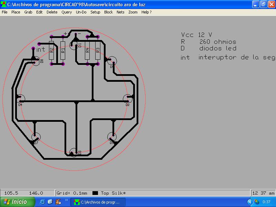276x207 pixels.
Task: Click the D3 LED at bottom of board
Action: click(x=74, y=152)
